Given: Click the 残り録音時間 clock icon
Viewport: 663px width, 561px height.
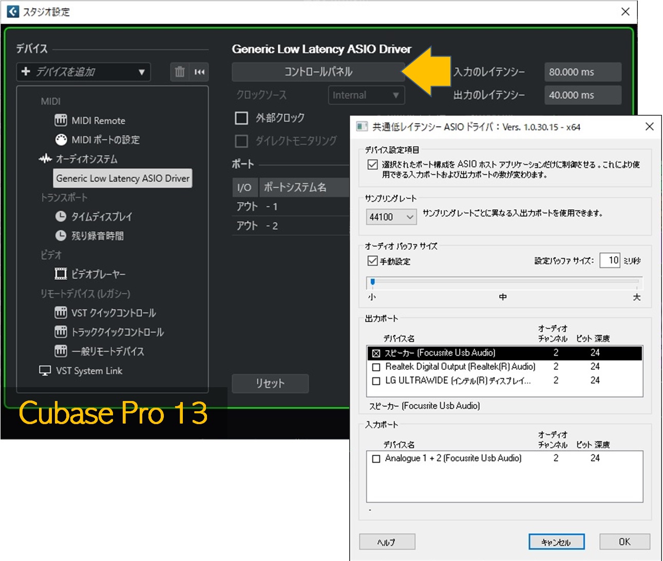Looking at the screenshot, I should [61, 235].
